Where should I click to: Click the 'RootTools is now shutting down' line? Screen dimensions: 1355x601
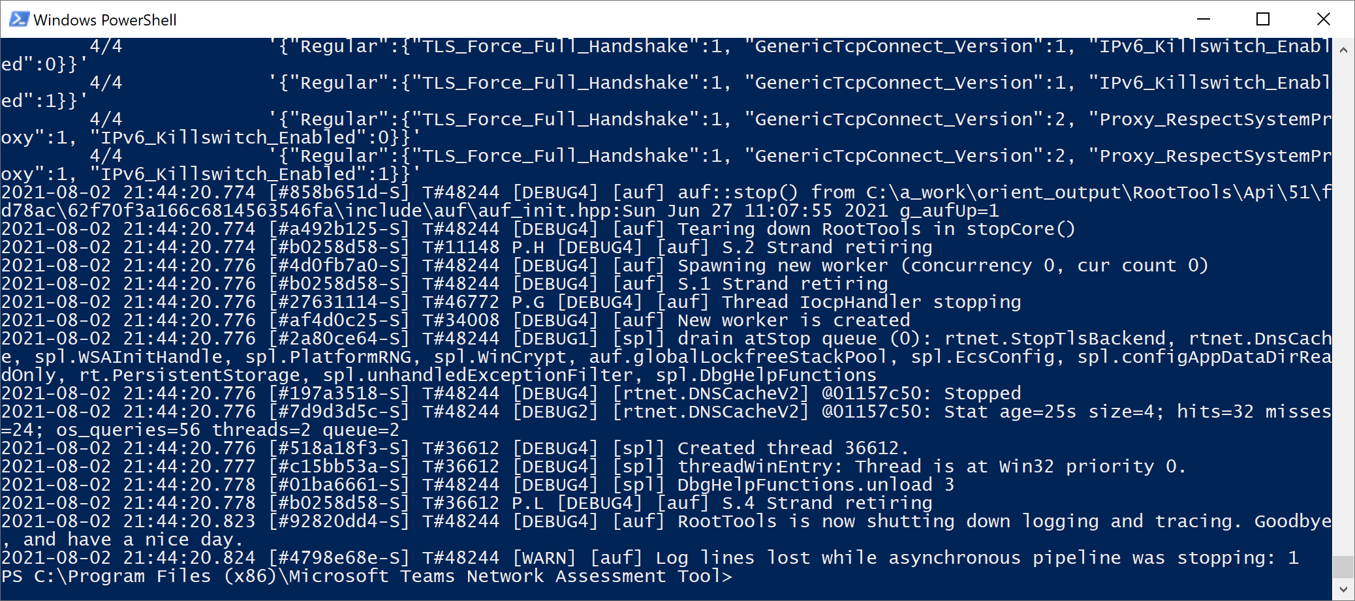(x=666, y=531)
